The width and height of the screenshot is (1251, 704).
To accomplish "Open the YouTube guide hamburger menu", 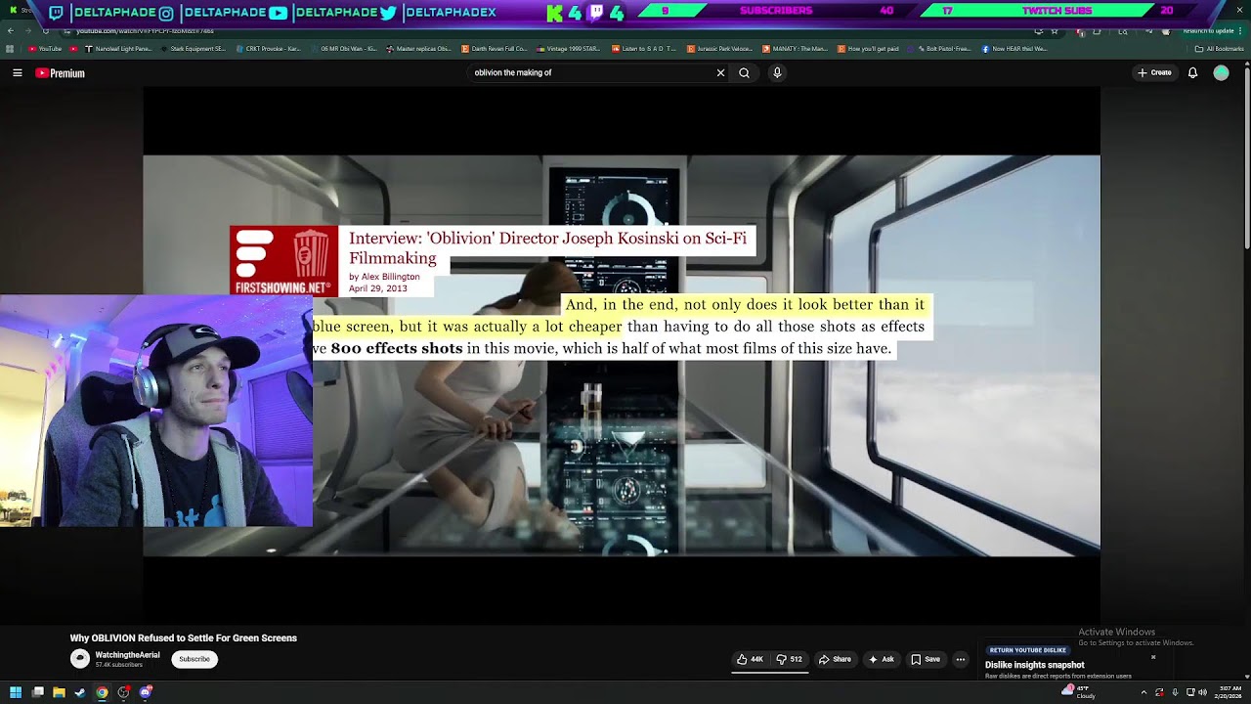I will coord(18,73).
